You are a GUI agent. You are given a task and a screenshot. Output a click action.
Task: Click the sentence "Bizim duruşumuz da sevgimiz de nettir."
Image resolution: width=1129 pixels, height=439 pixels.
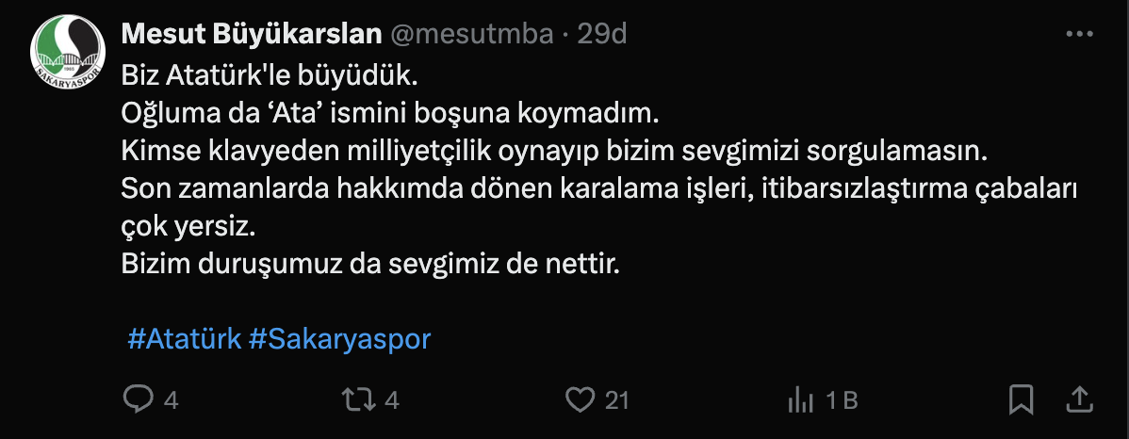coord(371,264)
